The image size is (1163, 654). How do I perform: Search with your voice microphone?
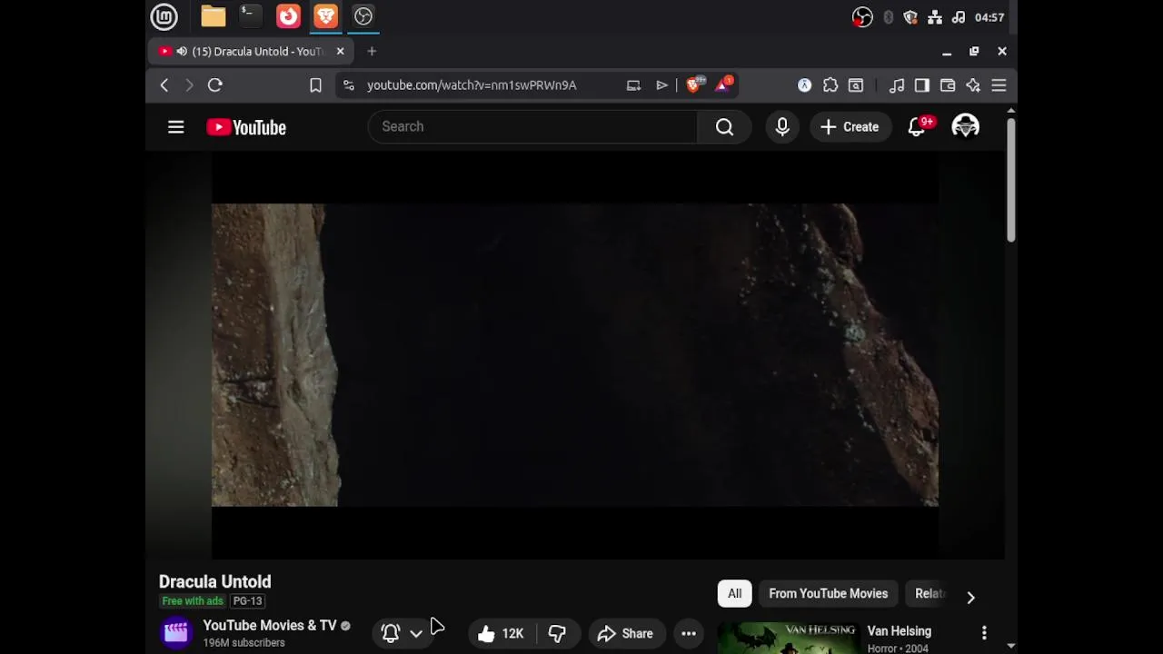click(782, 126)
